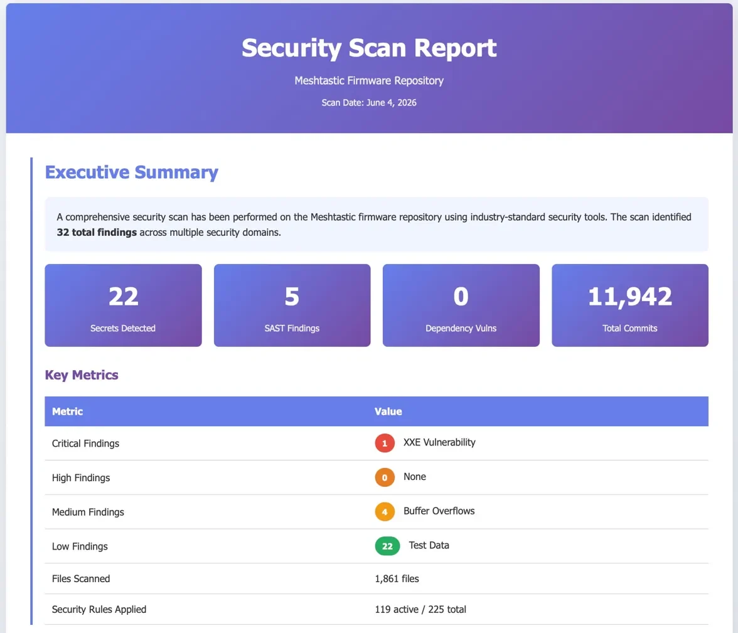Select the Dependency Vulns stat card

(x=461, y=306)
